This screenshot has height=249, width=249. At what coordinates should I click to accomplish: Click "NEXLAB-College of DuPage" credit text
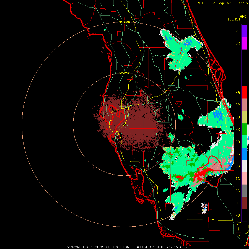tap(221, 3)
